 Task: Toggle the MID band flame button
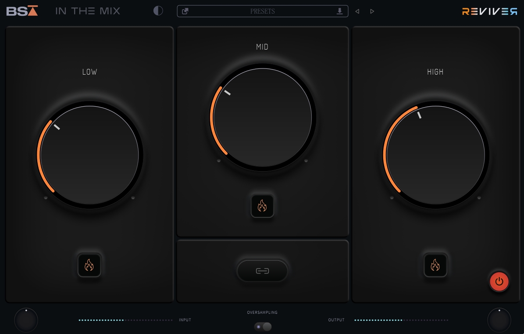point(262,206)
